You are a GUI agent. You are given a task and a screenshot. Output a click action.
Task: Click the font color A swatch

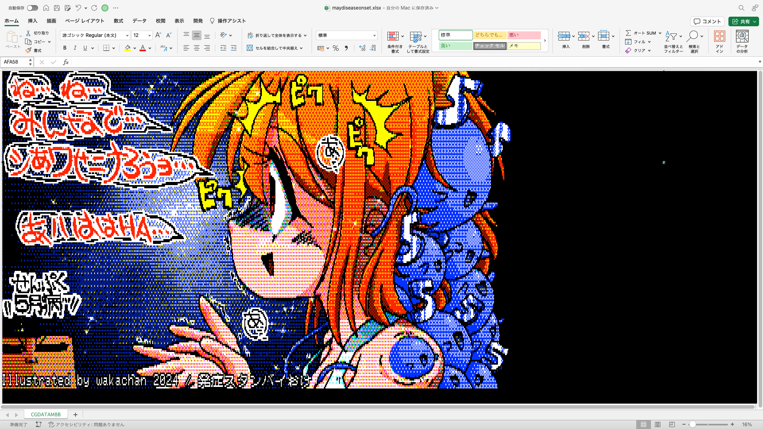[x=143, y=48]
